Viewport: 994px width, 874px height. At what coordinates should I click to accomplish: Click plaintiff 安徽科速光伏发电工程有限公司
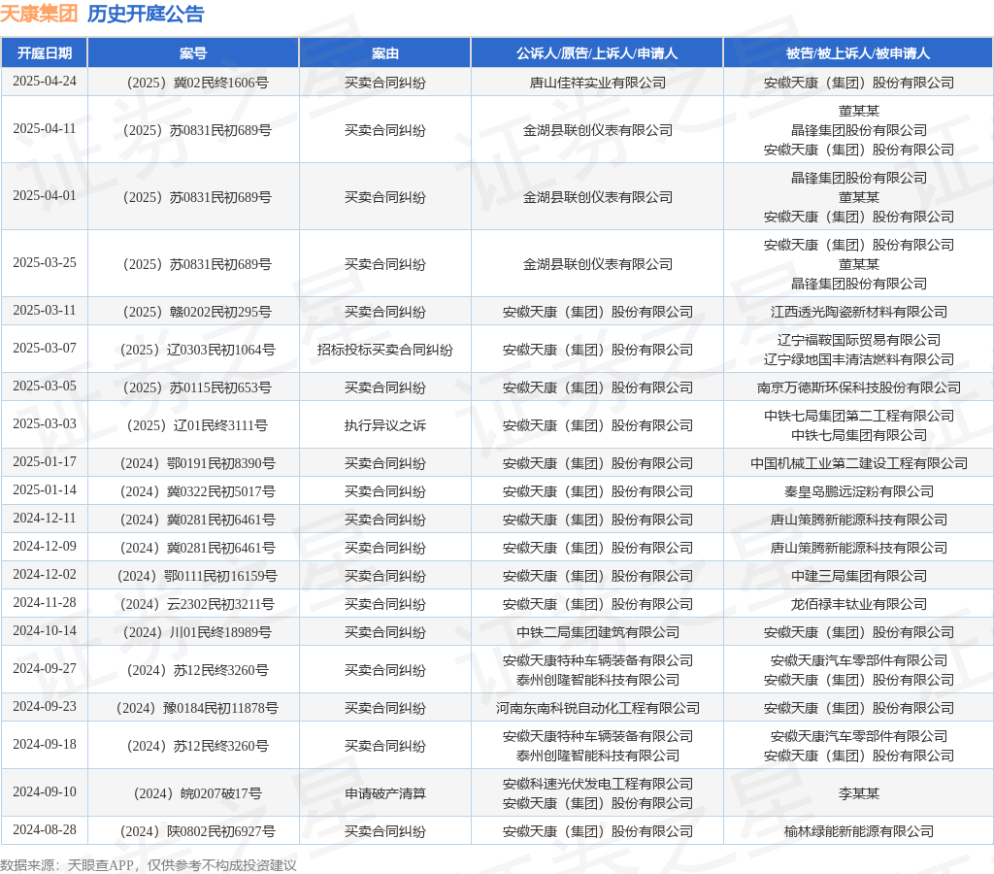[x=597, y=784]
